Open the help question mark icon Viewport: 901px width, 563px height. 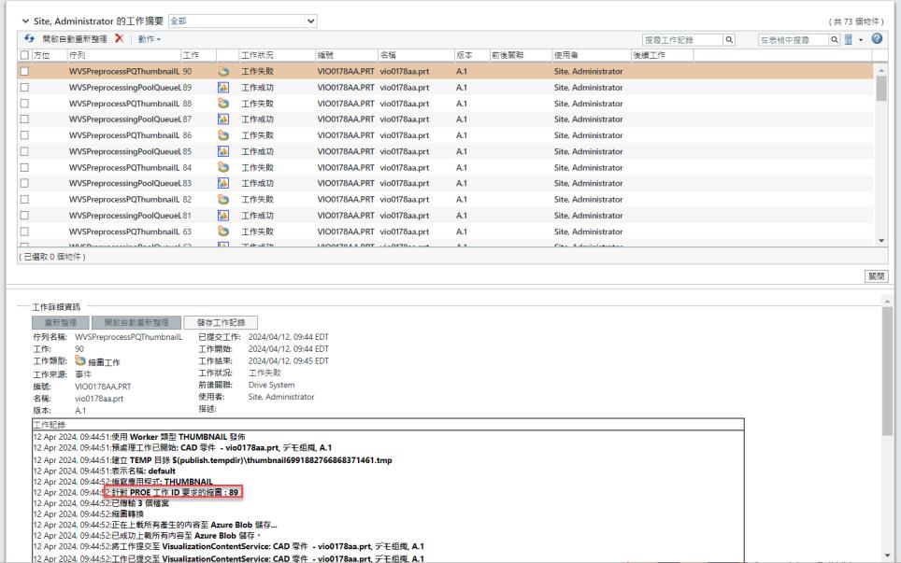coord(877,38)
